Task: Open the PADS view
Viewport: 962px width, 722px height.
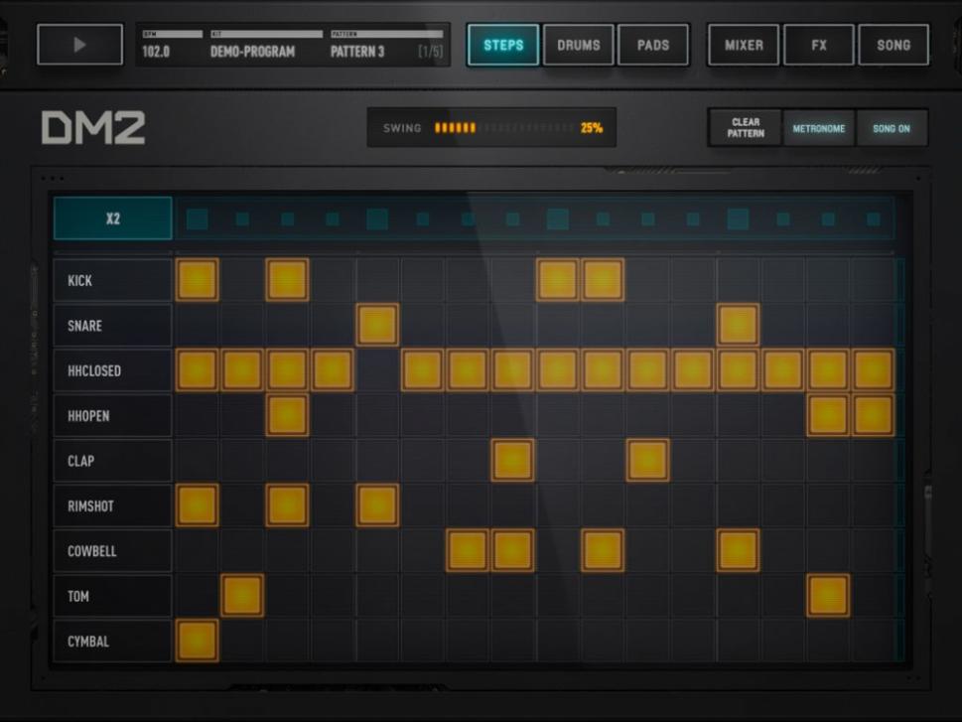Action: 655,44
